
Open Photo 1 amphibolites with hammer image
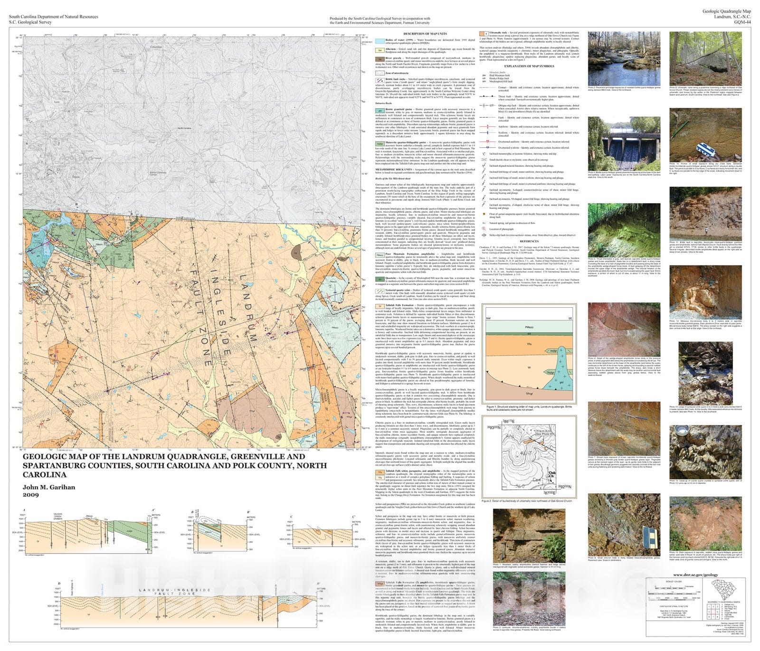(529, 536)
